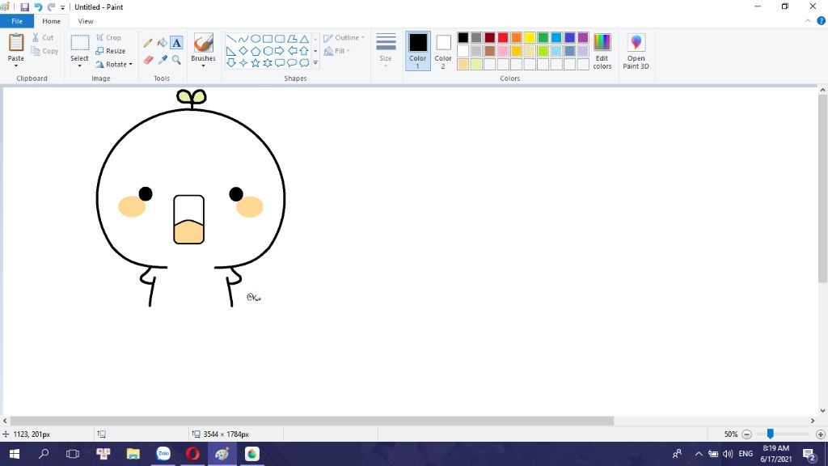Choose the Rectangle shape
Image resolution: width=828 pixels, height=466 pixels.
268,39
